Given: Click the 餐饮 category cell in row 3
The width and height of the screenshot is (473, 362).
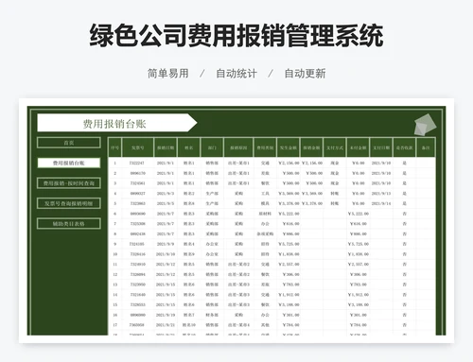Looking at the screenshot, I should (x=265, y=183).
